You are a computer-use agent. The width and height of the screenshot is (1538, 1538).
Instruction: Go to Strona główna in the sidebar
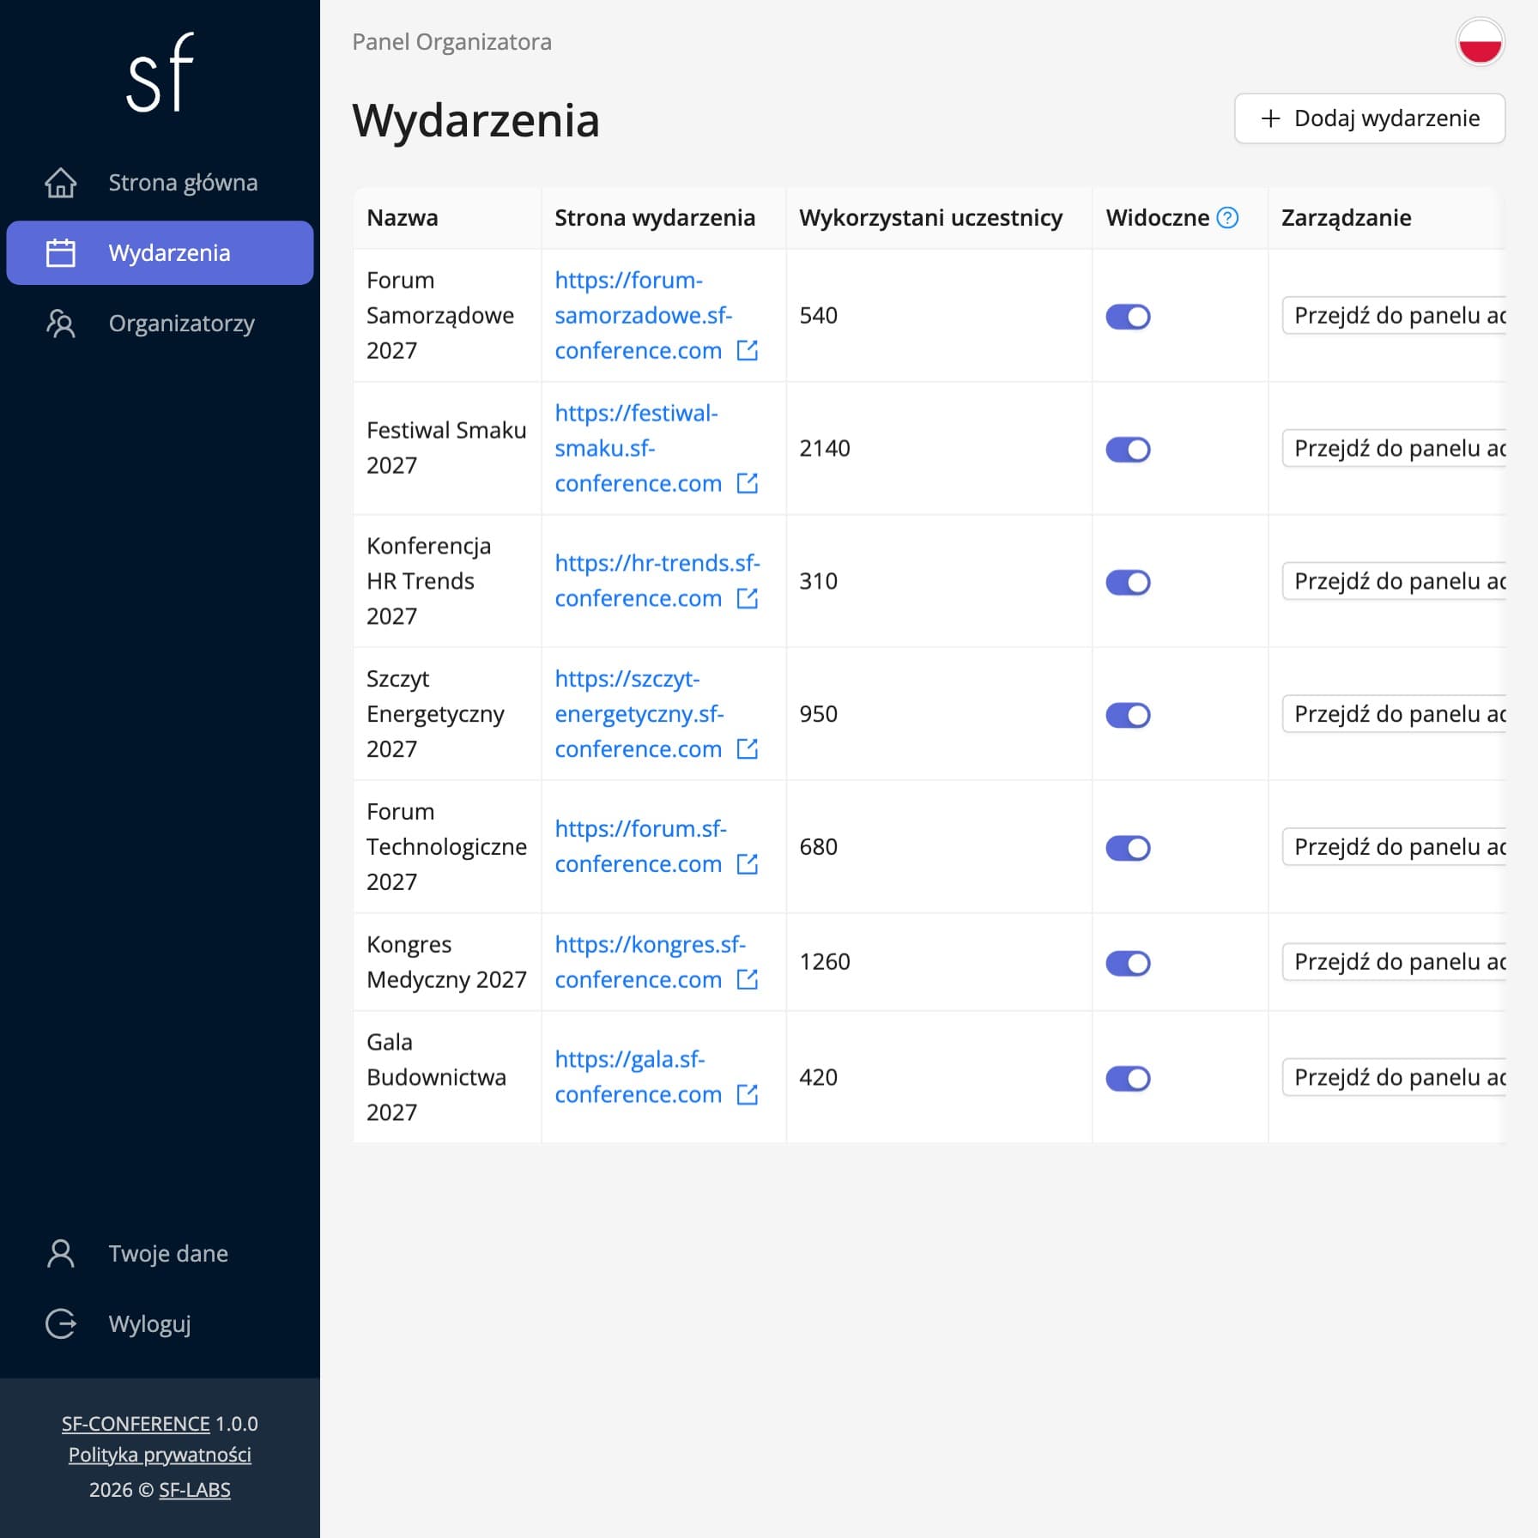click(160, 183)
